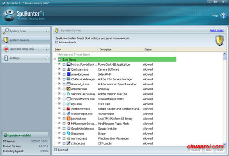Click the scrollbar down arrow
The width and height of the screenshot is (229, 156).
[224, 144]
